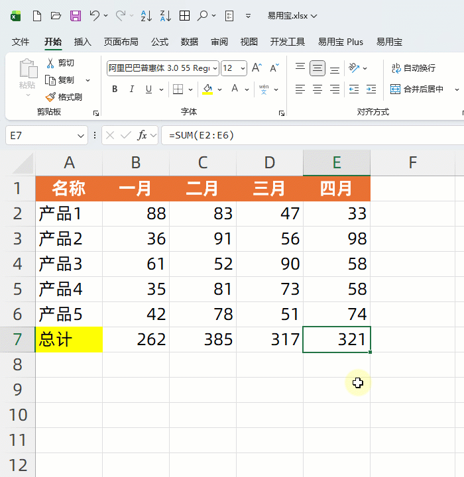Toggle Wrap Text (自动换行)
Image resolution: width=464 pixels, height=477 pixels.
[x=414, y=68]
